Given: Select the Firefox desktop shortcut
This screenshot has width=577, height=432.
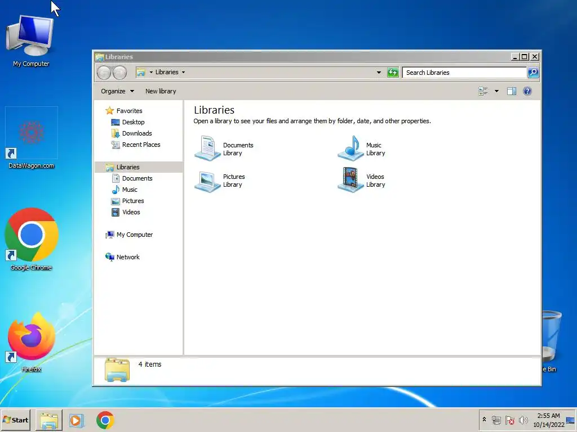Looking at the screenshot, I should click(32, 343).
